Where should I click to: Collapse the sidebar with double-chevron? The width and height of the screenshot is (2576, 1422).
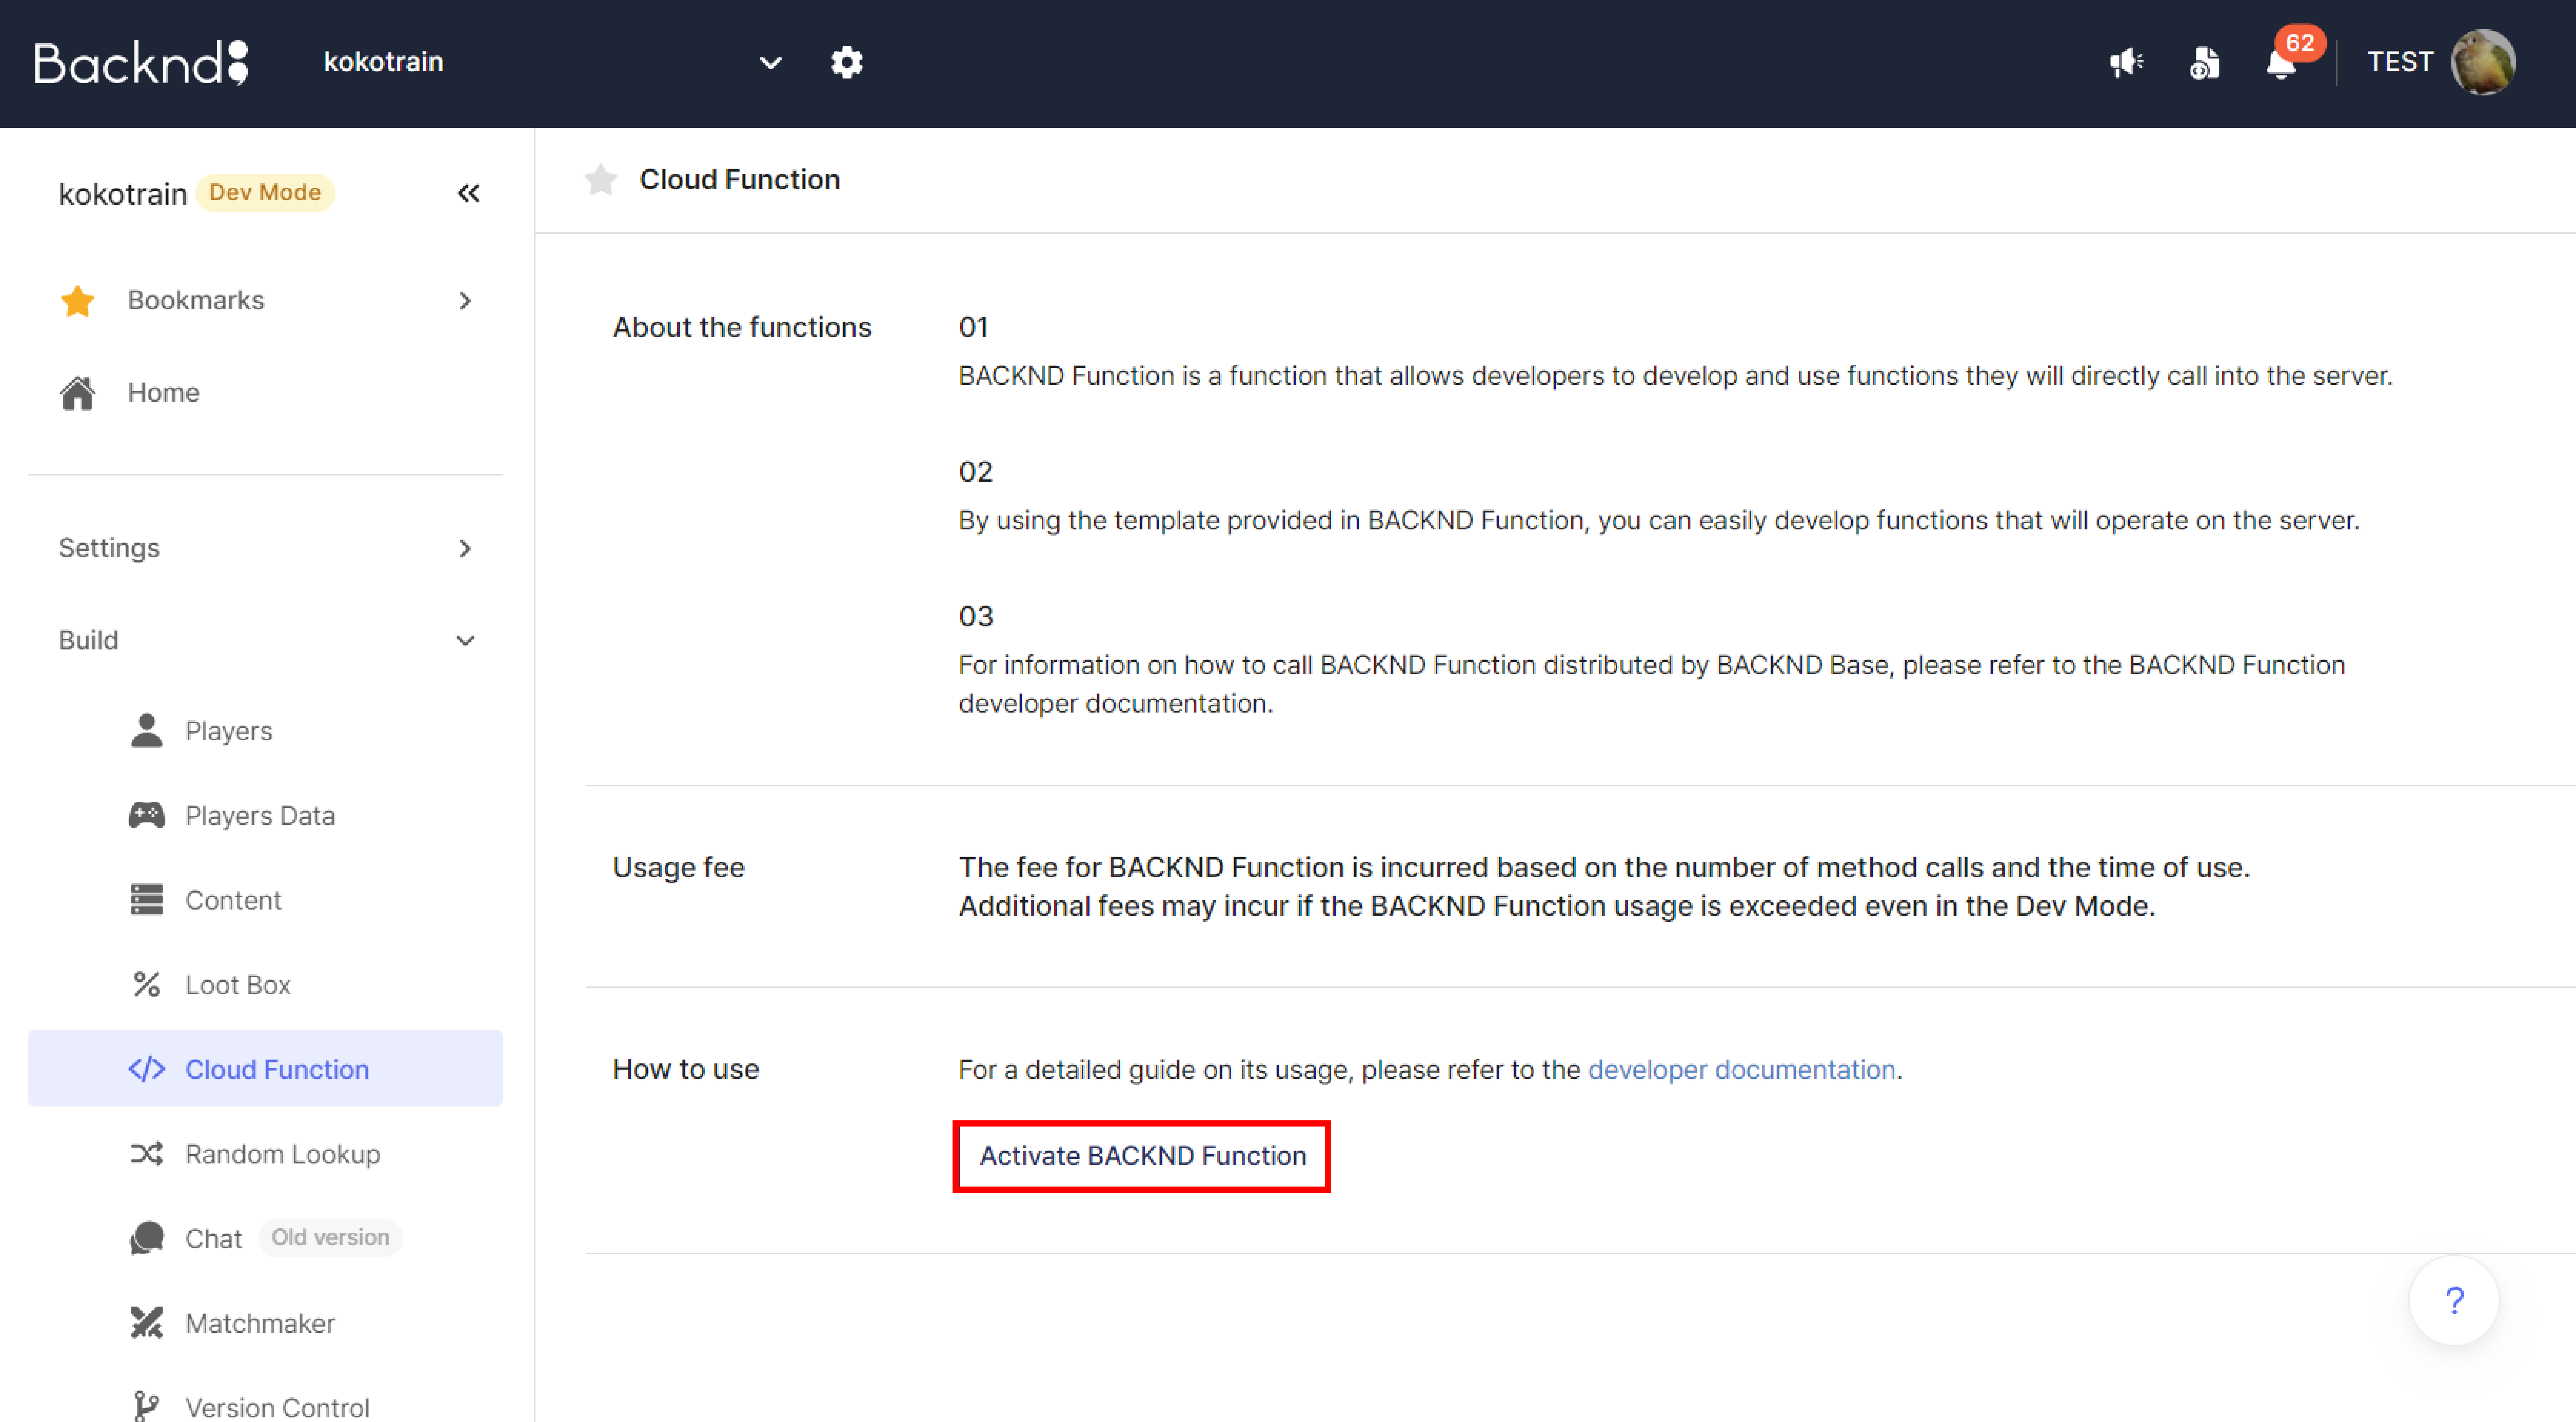tap(468, 193)
